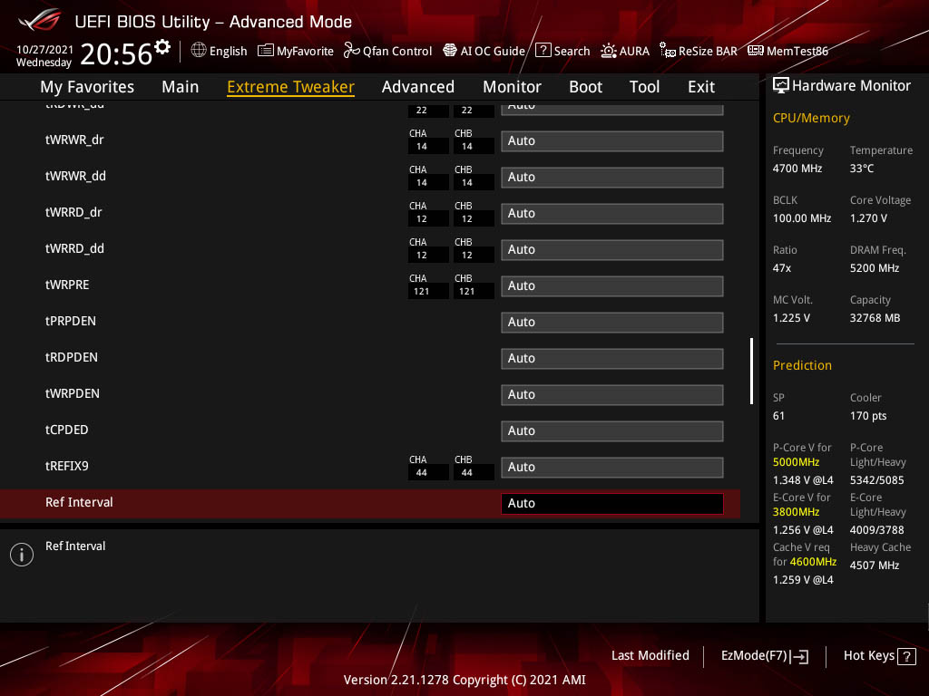Click the tPRPDEN Auto value field
This screenshot has height=696, width=929.
612,322
